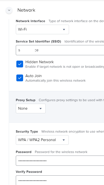
Task: Focus the Service Set Identifier input field
Action: 60,50
